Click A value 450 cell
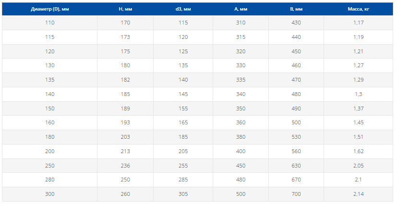The width and height of the screenshot is (397, 205). [241, 166]
